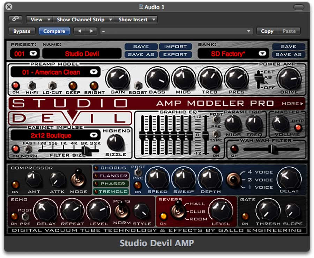Click the PRES presence knob

click(236, 78)
